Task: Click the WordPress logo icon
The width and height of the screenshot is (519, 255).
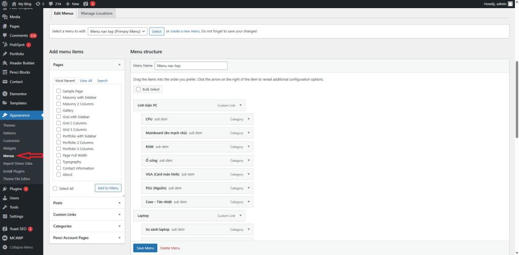Action: pos(5,4)
